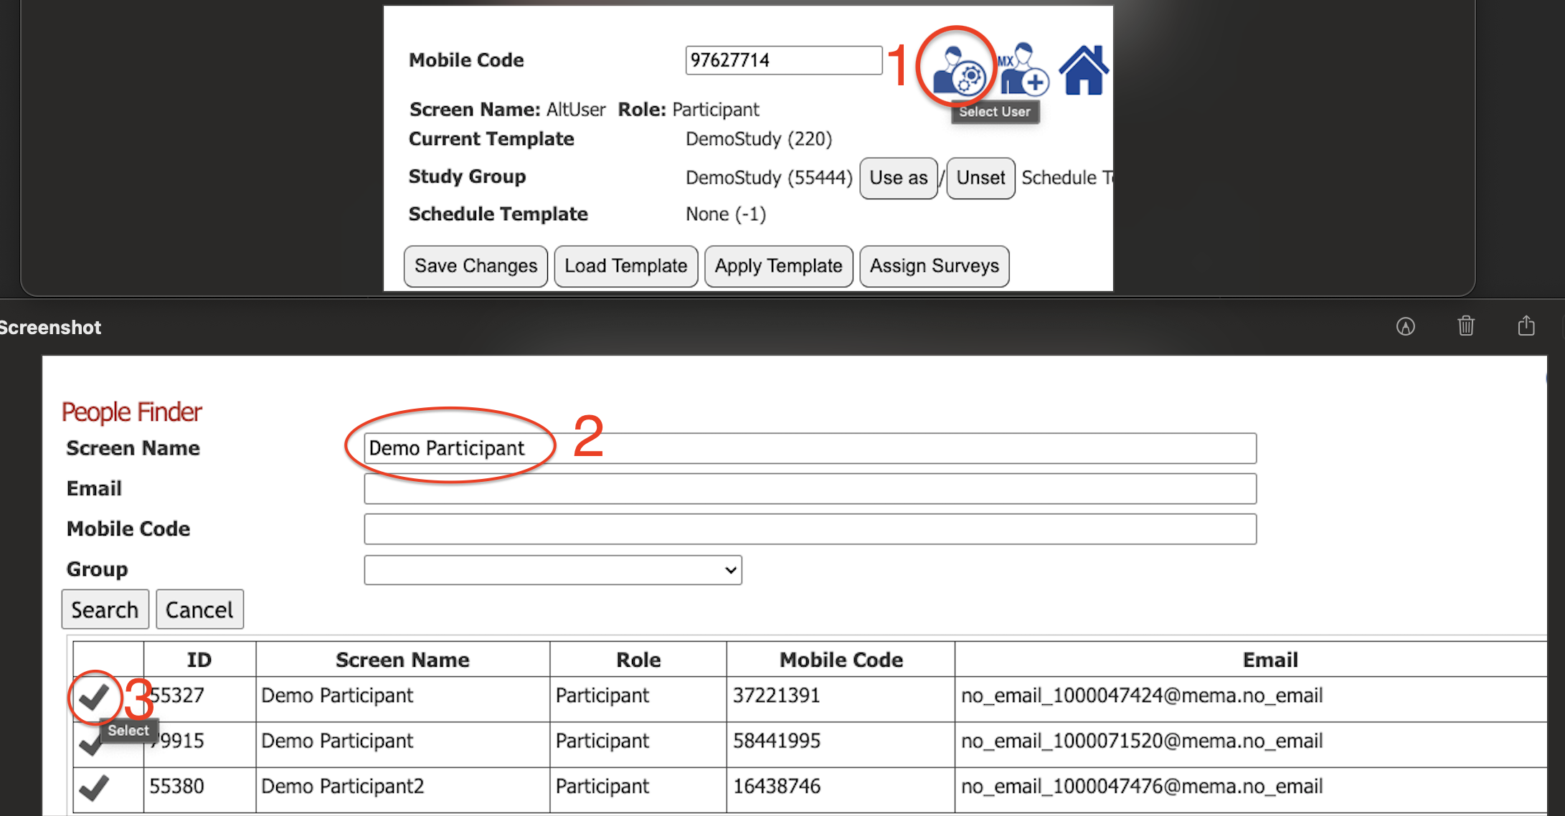This screenshot has height=816, width=1565.
Task: Click the Mobile Code field containing 97627714
Action: tap(783, 60)
